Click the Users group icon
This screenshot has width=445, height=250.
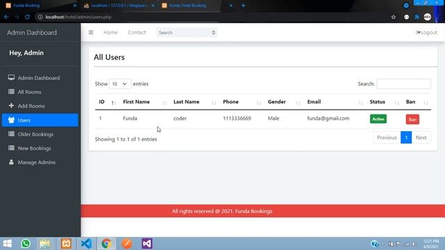point(11,120)
